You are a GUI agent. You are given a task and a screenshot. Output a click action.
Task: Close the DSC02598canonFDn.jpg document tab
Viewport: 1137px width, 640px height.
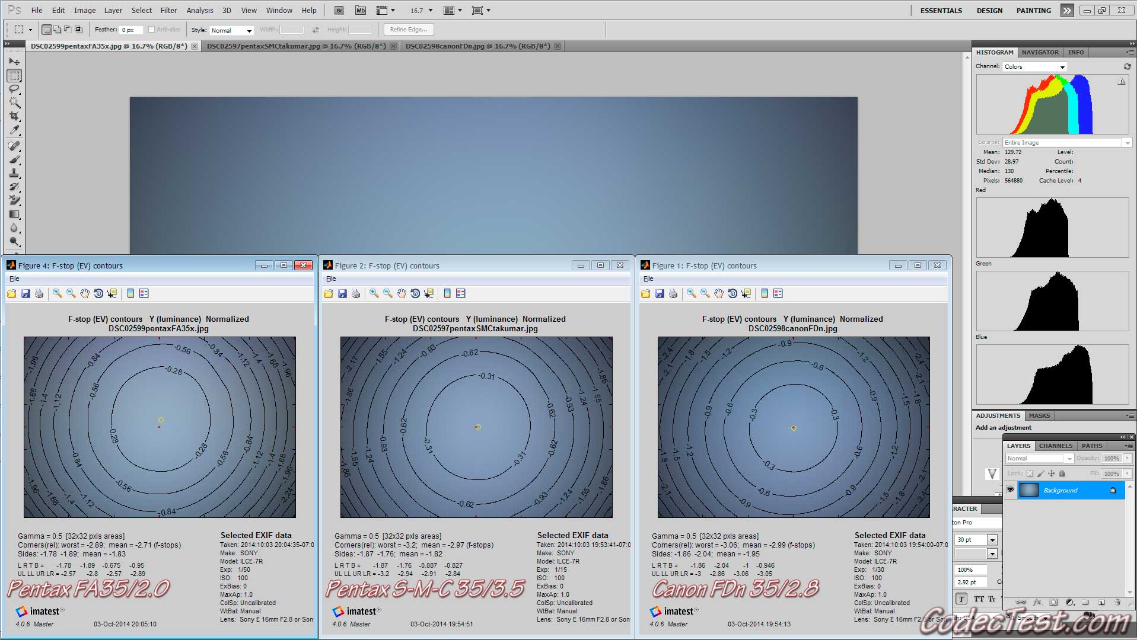(558, 46)
